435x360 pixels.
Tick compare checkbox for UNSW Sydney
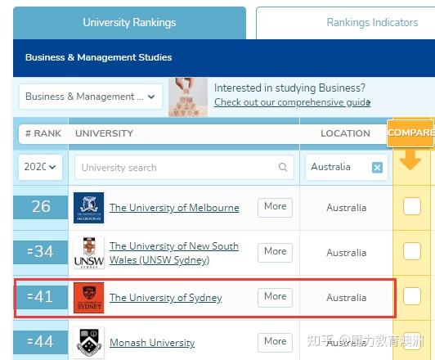tap(412, 251)
